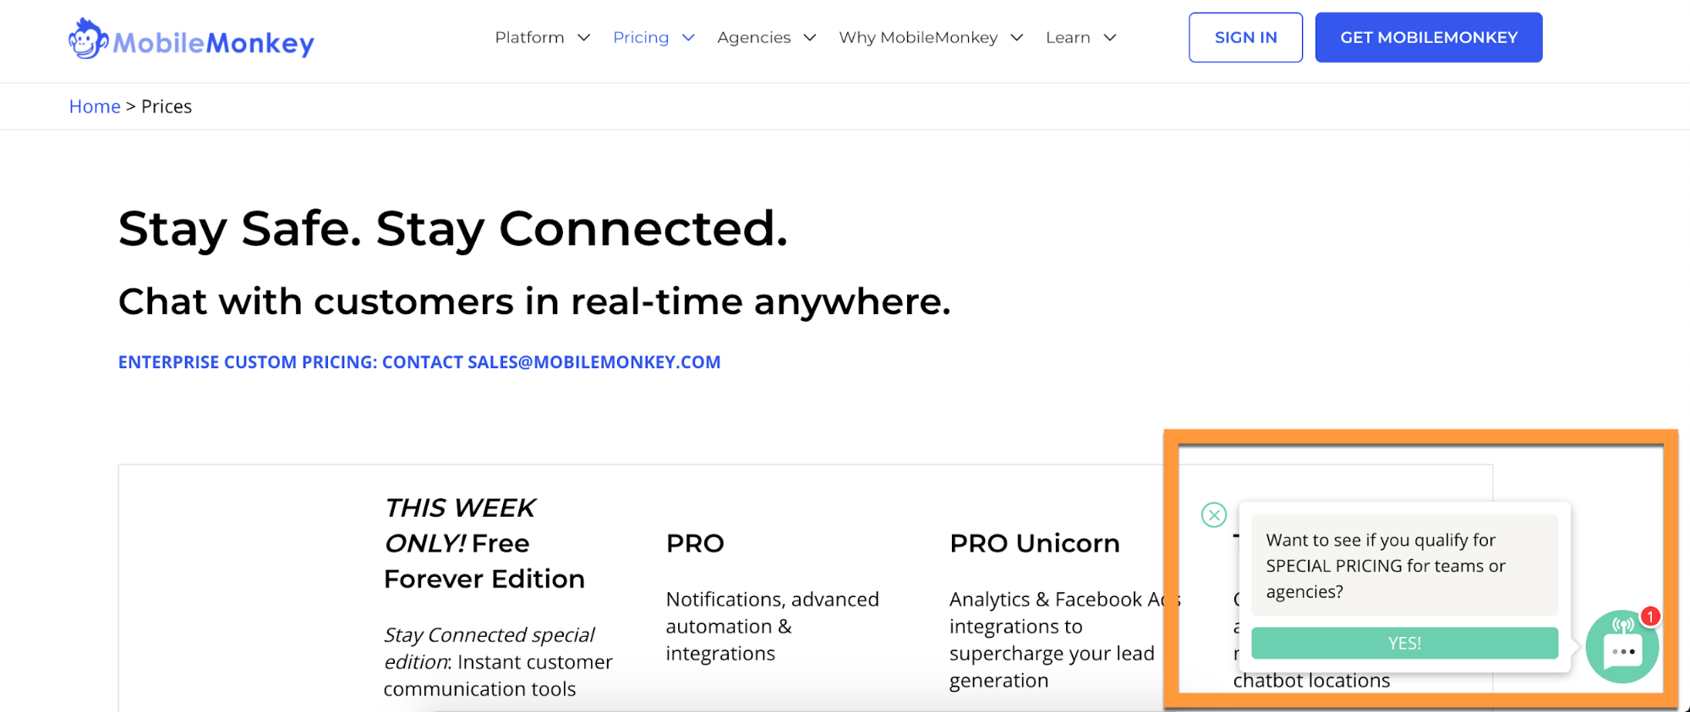This screenshot has height=712, width=1690.
Task: Expand the Pricing dropdown arrow
Action: [x=688, y=38]
